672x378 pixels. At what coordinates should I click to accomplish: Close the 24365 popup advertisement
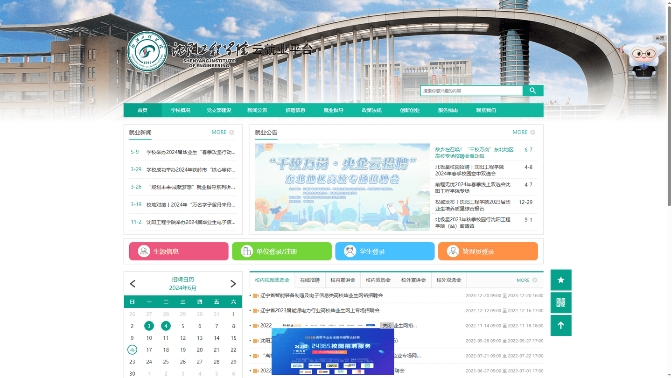[x=387, y=325]
